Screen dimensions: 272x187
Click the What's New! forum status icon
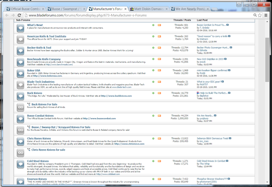(x=20, y=28)
